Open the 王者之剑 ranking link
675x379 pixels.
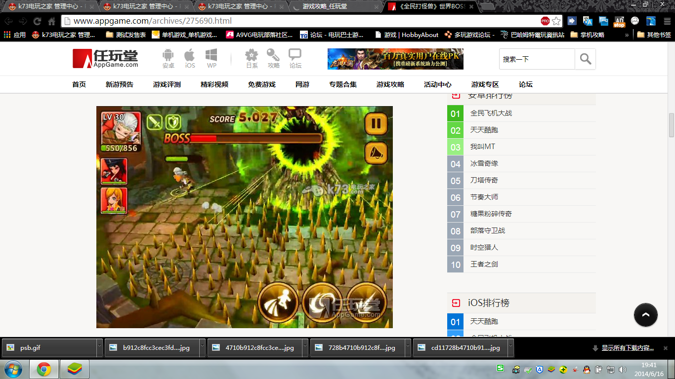[x=484, y=264]
